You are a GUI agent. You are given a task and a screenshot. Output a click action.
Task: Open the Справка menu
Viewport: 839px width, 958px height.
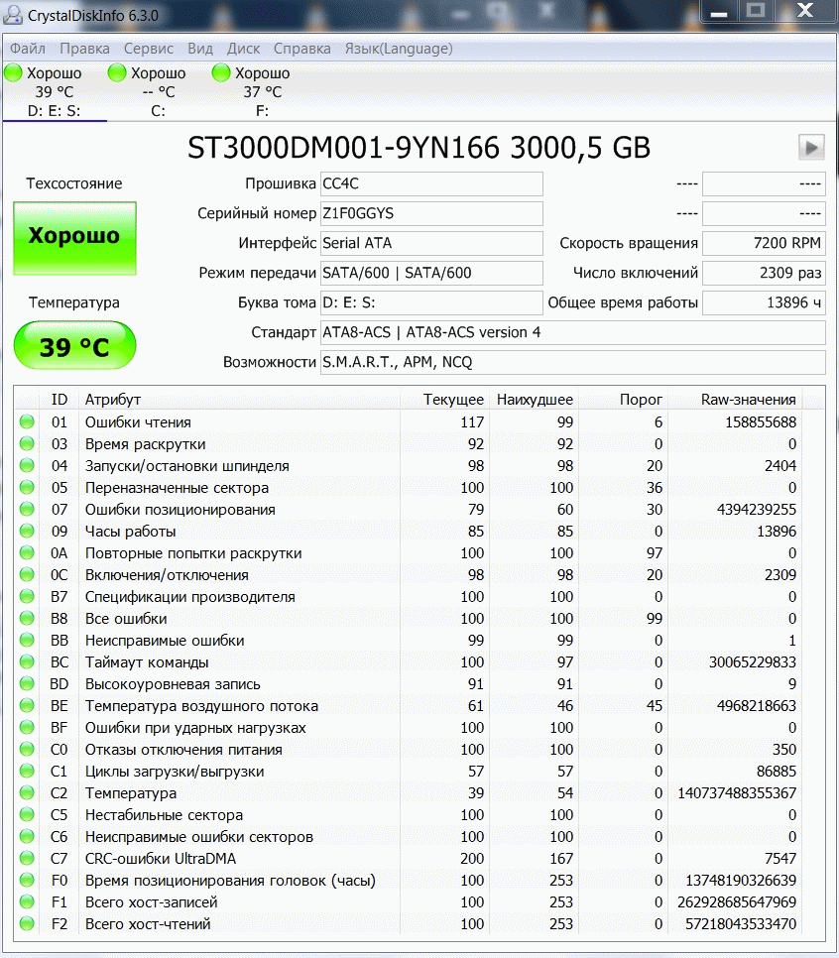click(x=301, y=49)
